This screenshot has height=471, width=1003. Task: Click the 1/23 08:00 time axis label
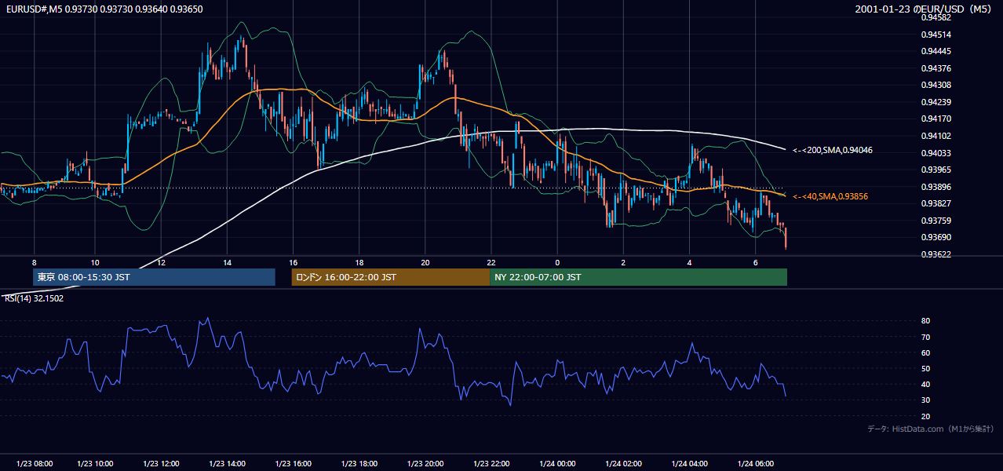point(33,463)
